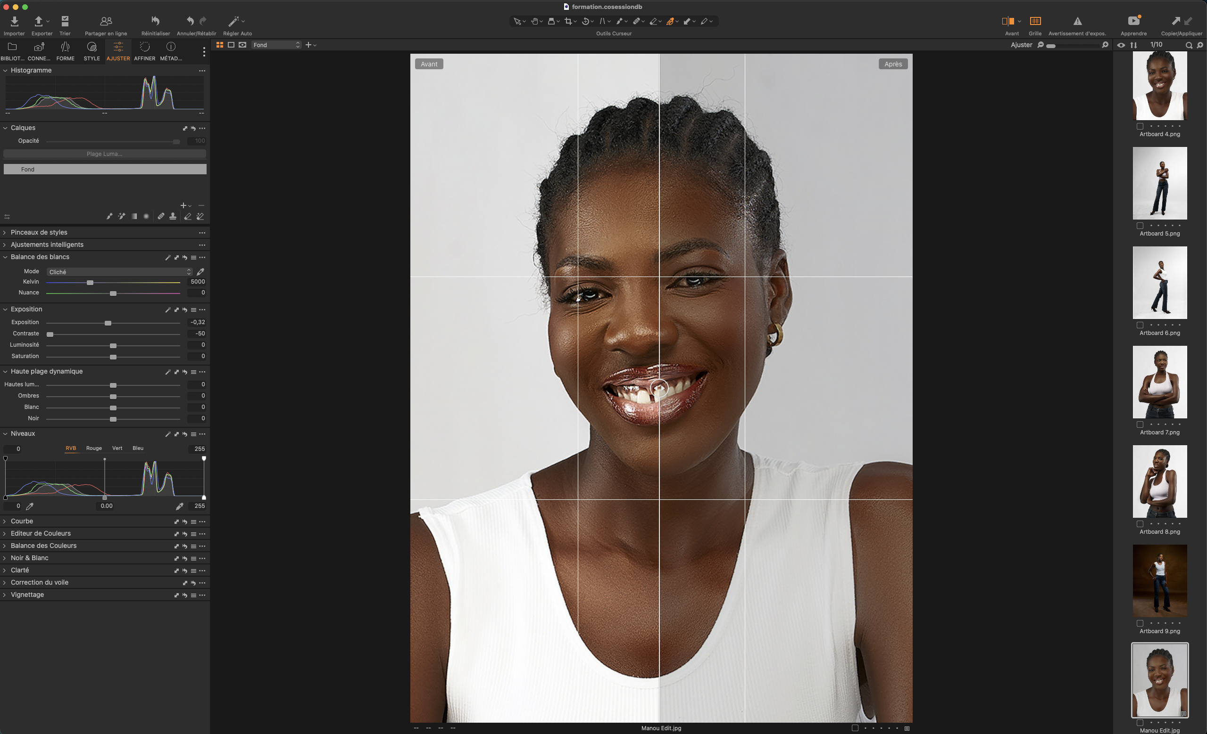The image size is (1207, 734).
Task: Select the rotation straighten tool
Action: point(585,21)
